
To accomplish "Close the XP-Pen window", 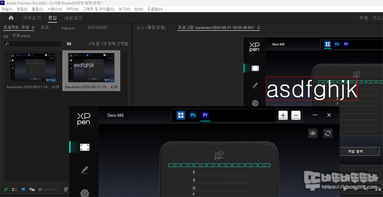I will 329,115.
